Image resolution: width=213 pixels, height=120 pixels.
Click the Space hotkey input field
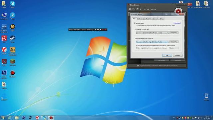pyautogui.click(x=174, y=48)
